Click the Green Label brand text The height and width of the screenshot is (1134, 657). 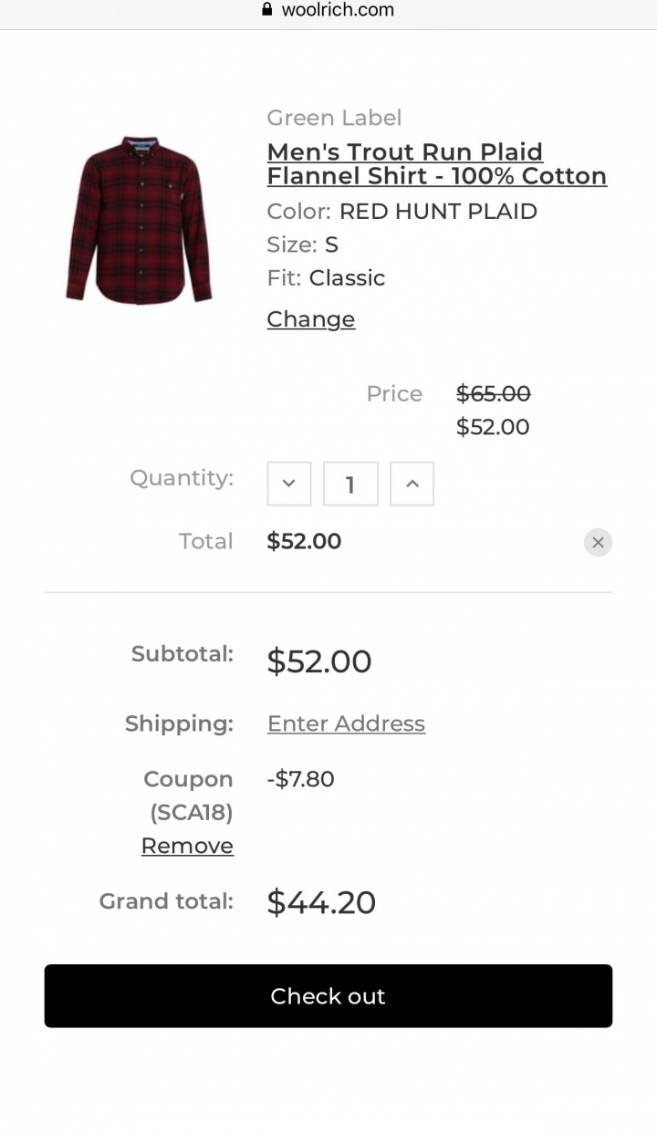point(334,118)
